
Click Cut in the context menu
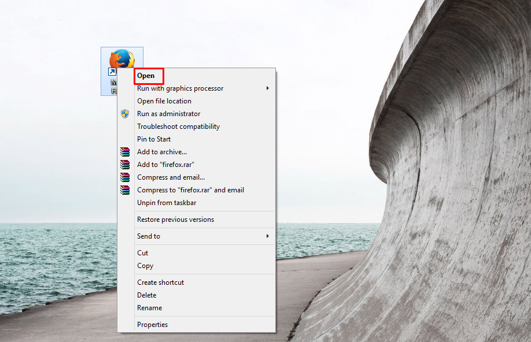[x=143, y=253]
